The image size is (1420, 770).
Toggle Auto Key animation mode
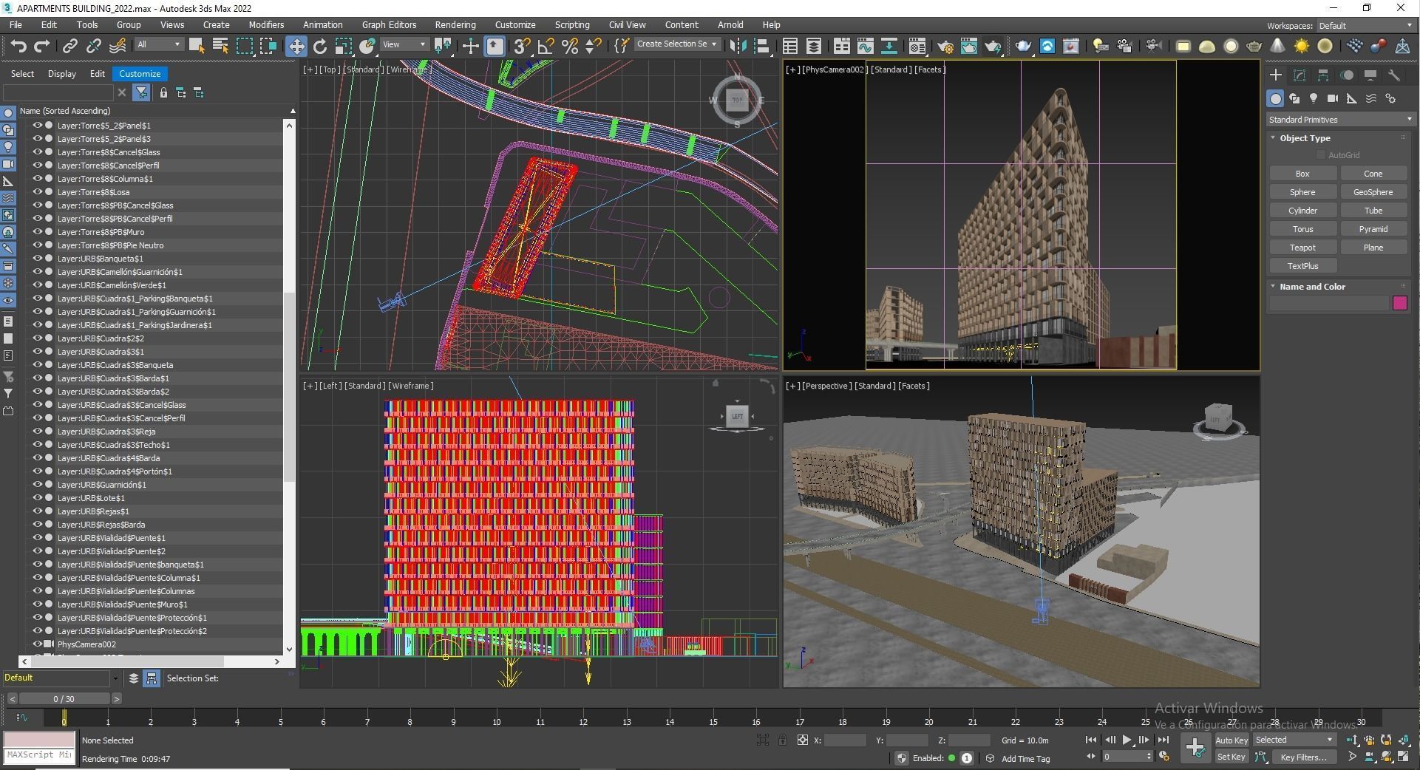tap(1231, 740)
